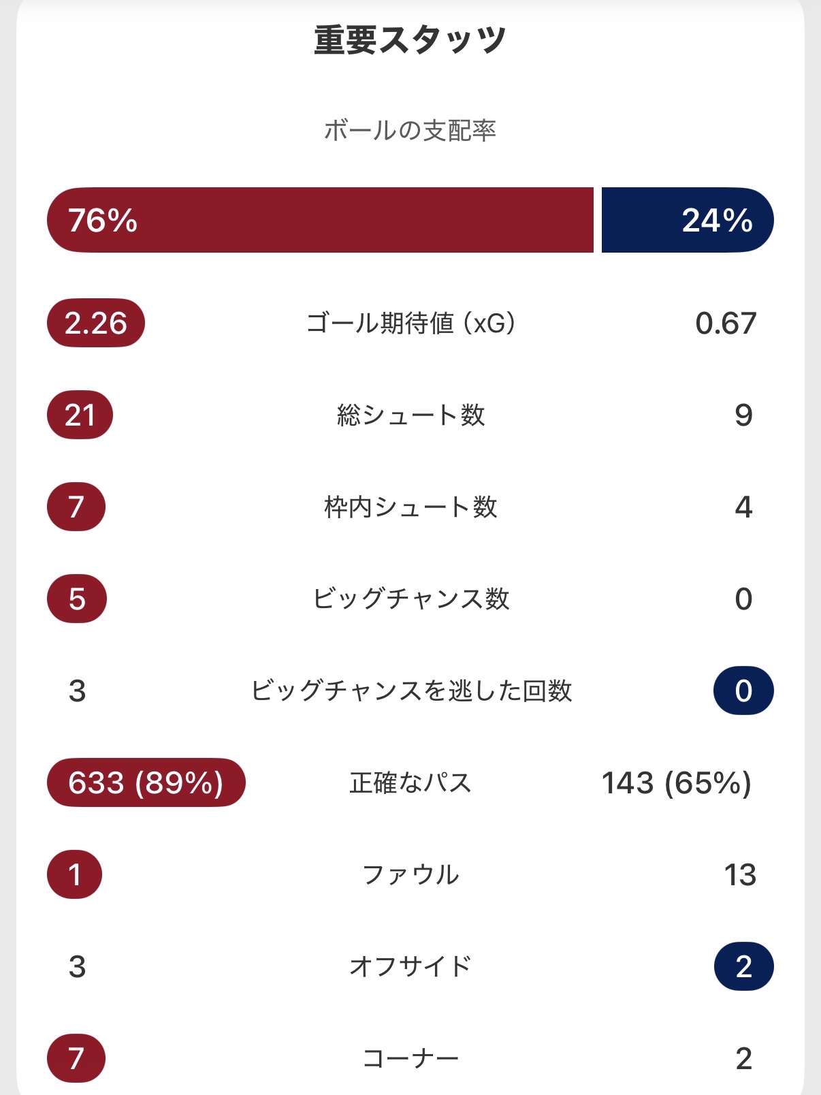Select the red 2.26 xG badge

pos(96,323)
